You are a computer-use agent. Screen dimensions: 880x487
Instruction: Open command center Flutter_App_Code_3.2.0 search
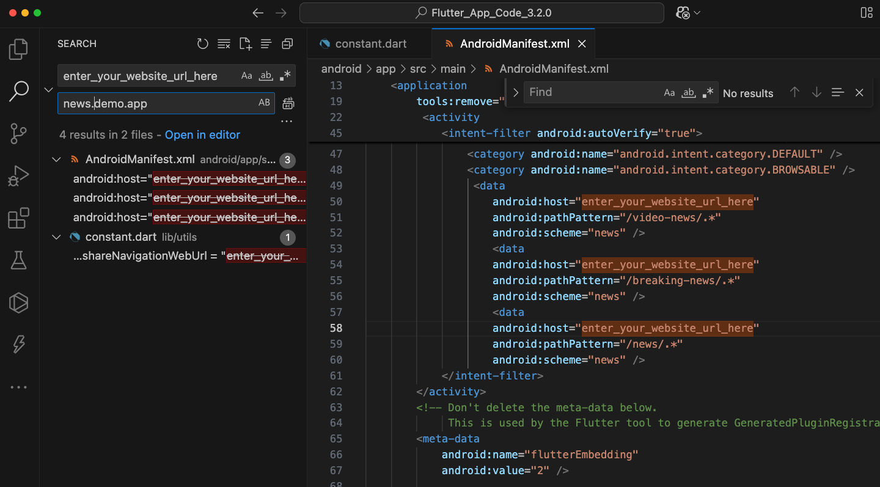point(482,13)
